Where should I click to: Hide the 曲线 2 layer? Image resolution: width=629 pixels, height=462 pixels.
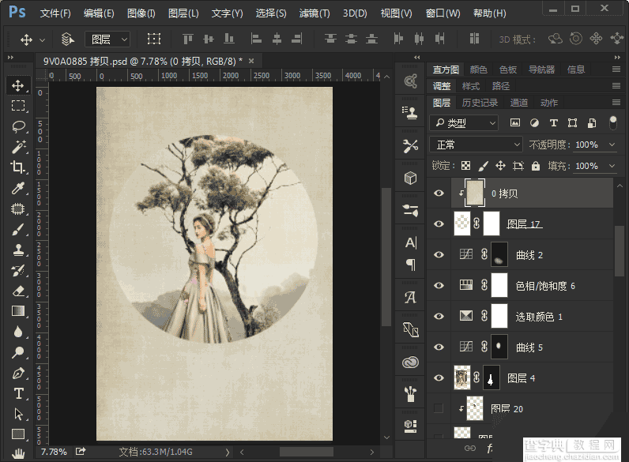click(x=439, y=254)
